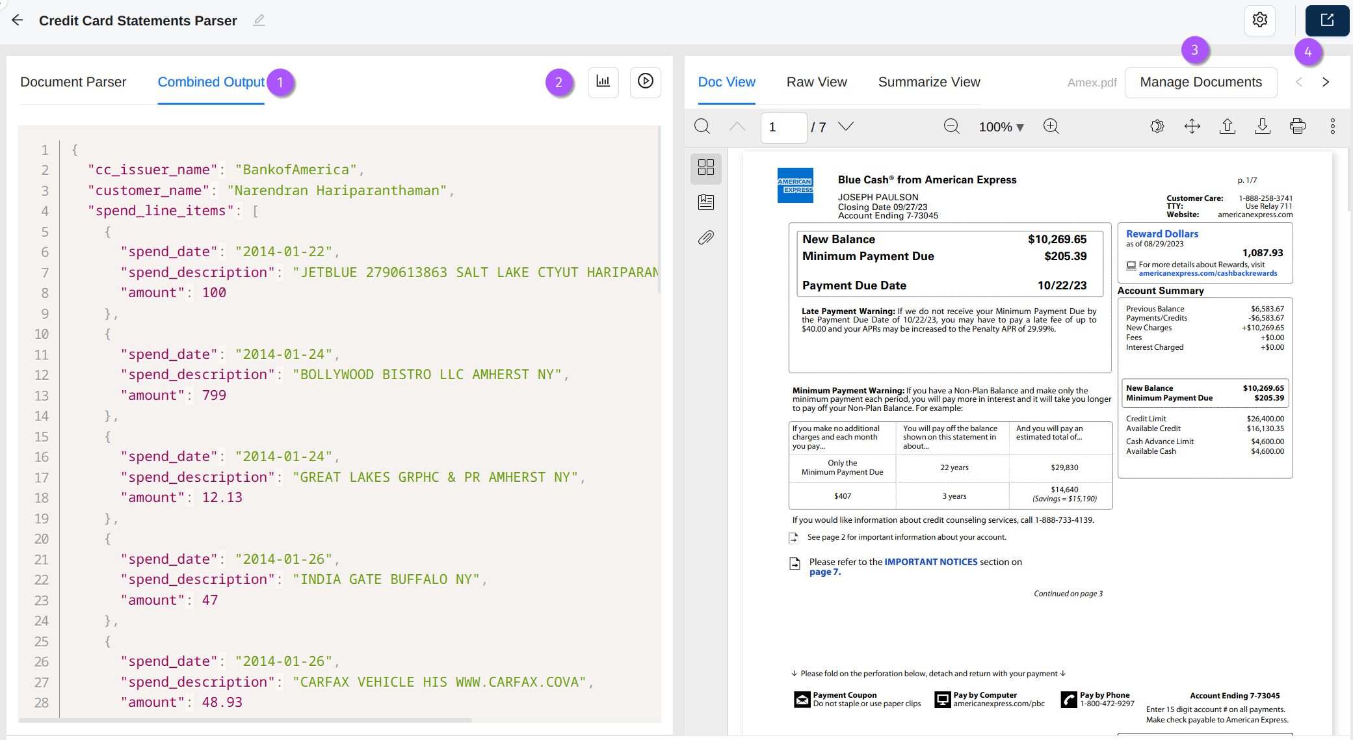Jump to previous PDF page
This screenshot has width=1353, height=740.
click(x=737, y=126)
